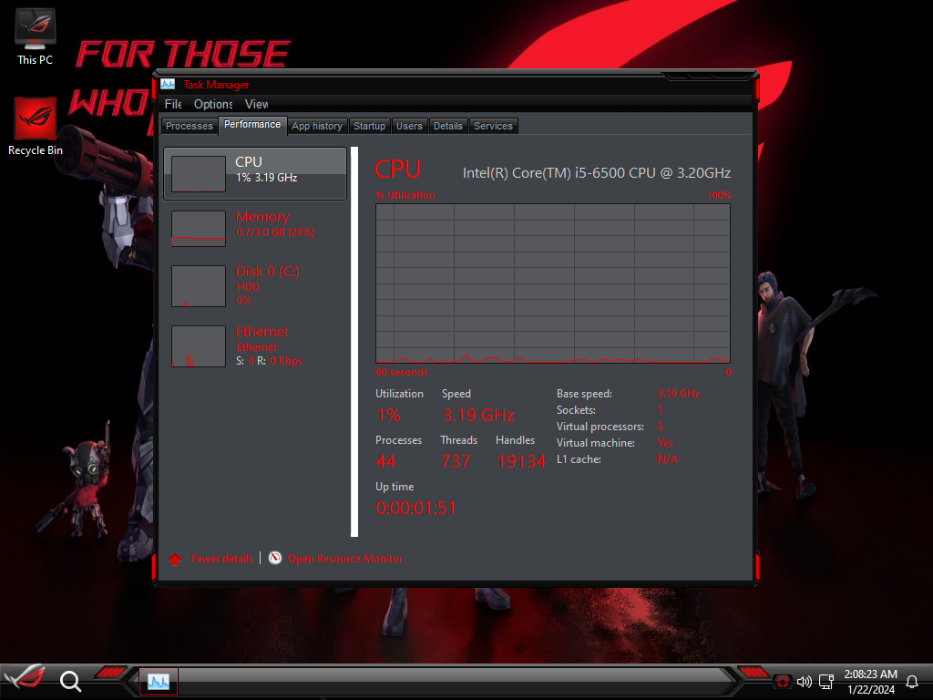The width and height of the screenshot is (933, 700).
Task: Open the File menu
Action: click(x=173, y=105)
